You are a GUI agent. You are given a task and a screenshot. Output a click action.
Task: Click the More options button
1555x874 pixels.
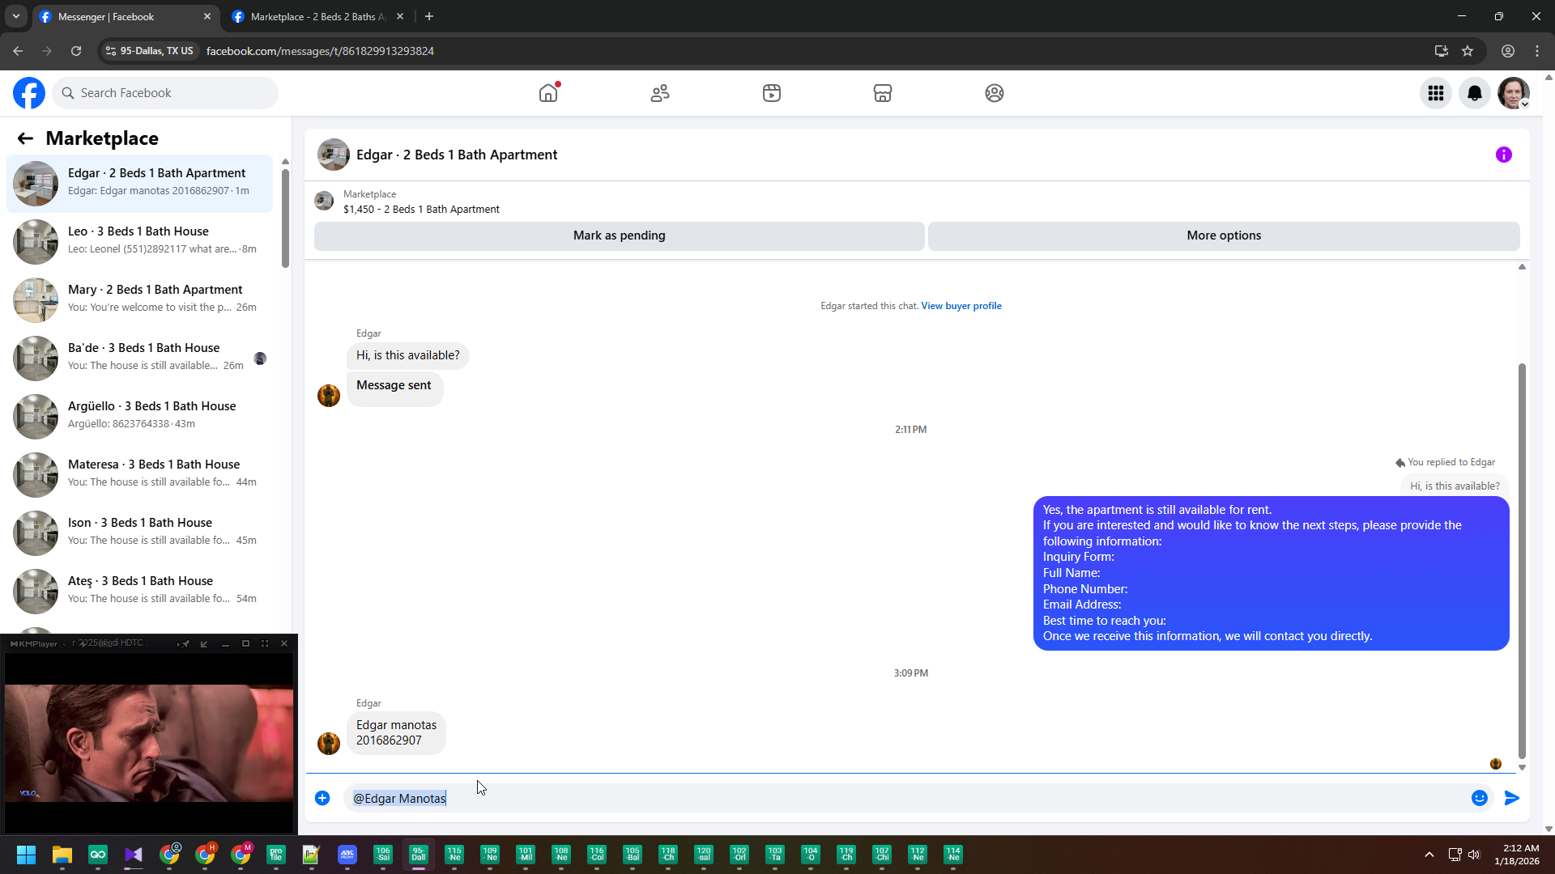pos(1223,235)
